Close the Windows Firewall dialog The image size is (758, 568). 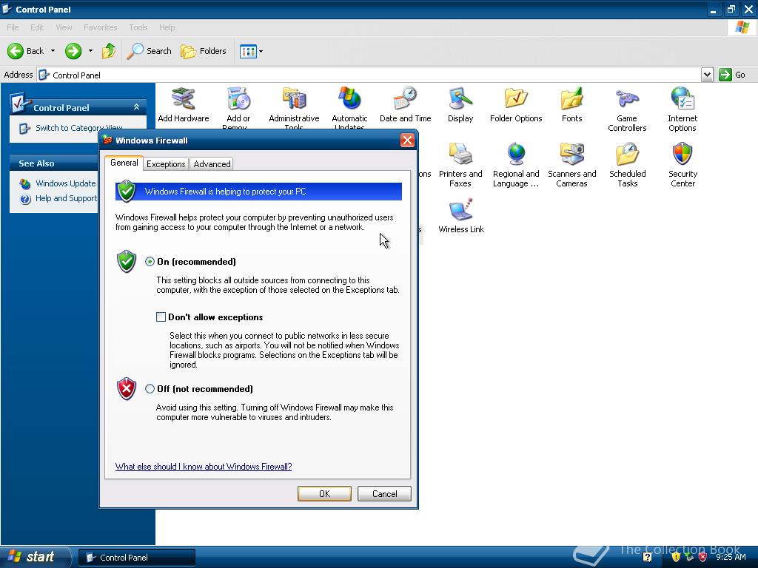[x=407, y=141]
